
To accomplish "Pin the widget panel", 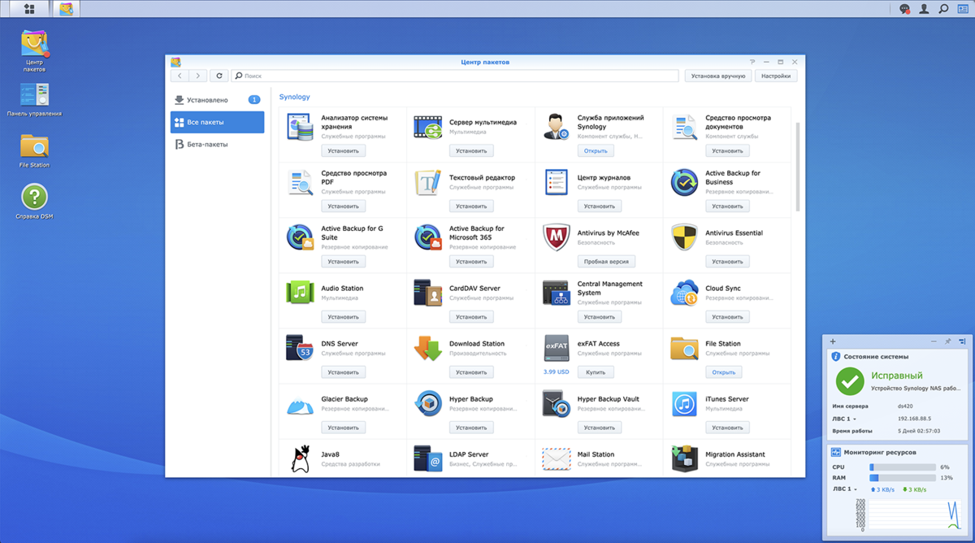I will 947,341.
